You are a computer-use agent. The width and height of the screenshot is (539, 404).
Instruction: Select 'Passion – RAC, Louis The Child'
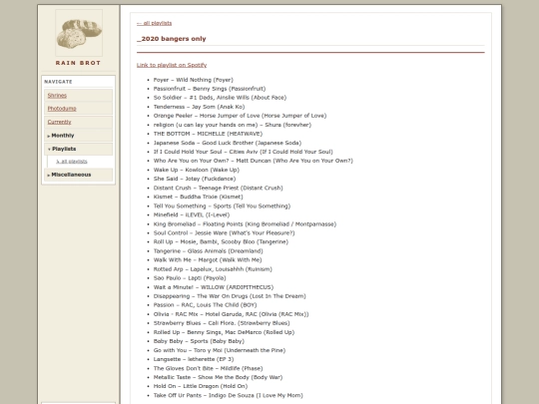[x=205, y=305]
